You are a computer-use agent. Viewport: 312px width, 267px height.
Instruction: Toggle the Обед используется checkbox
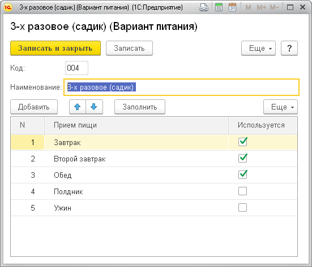click(x=242, y=175)
